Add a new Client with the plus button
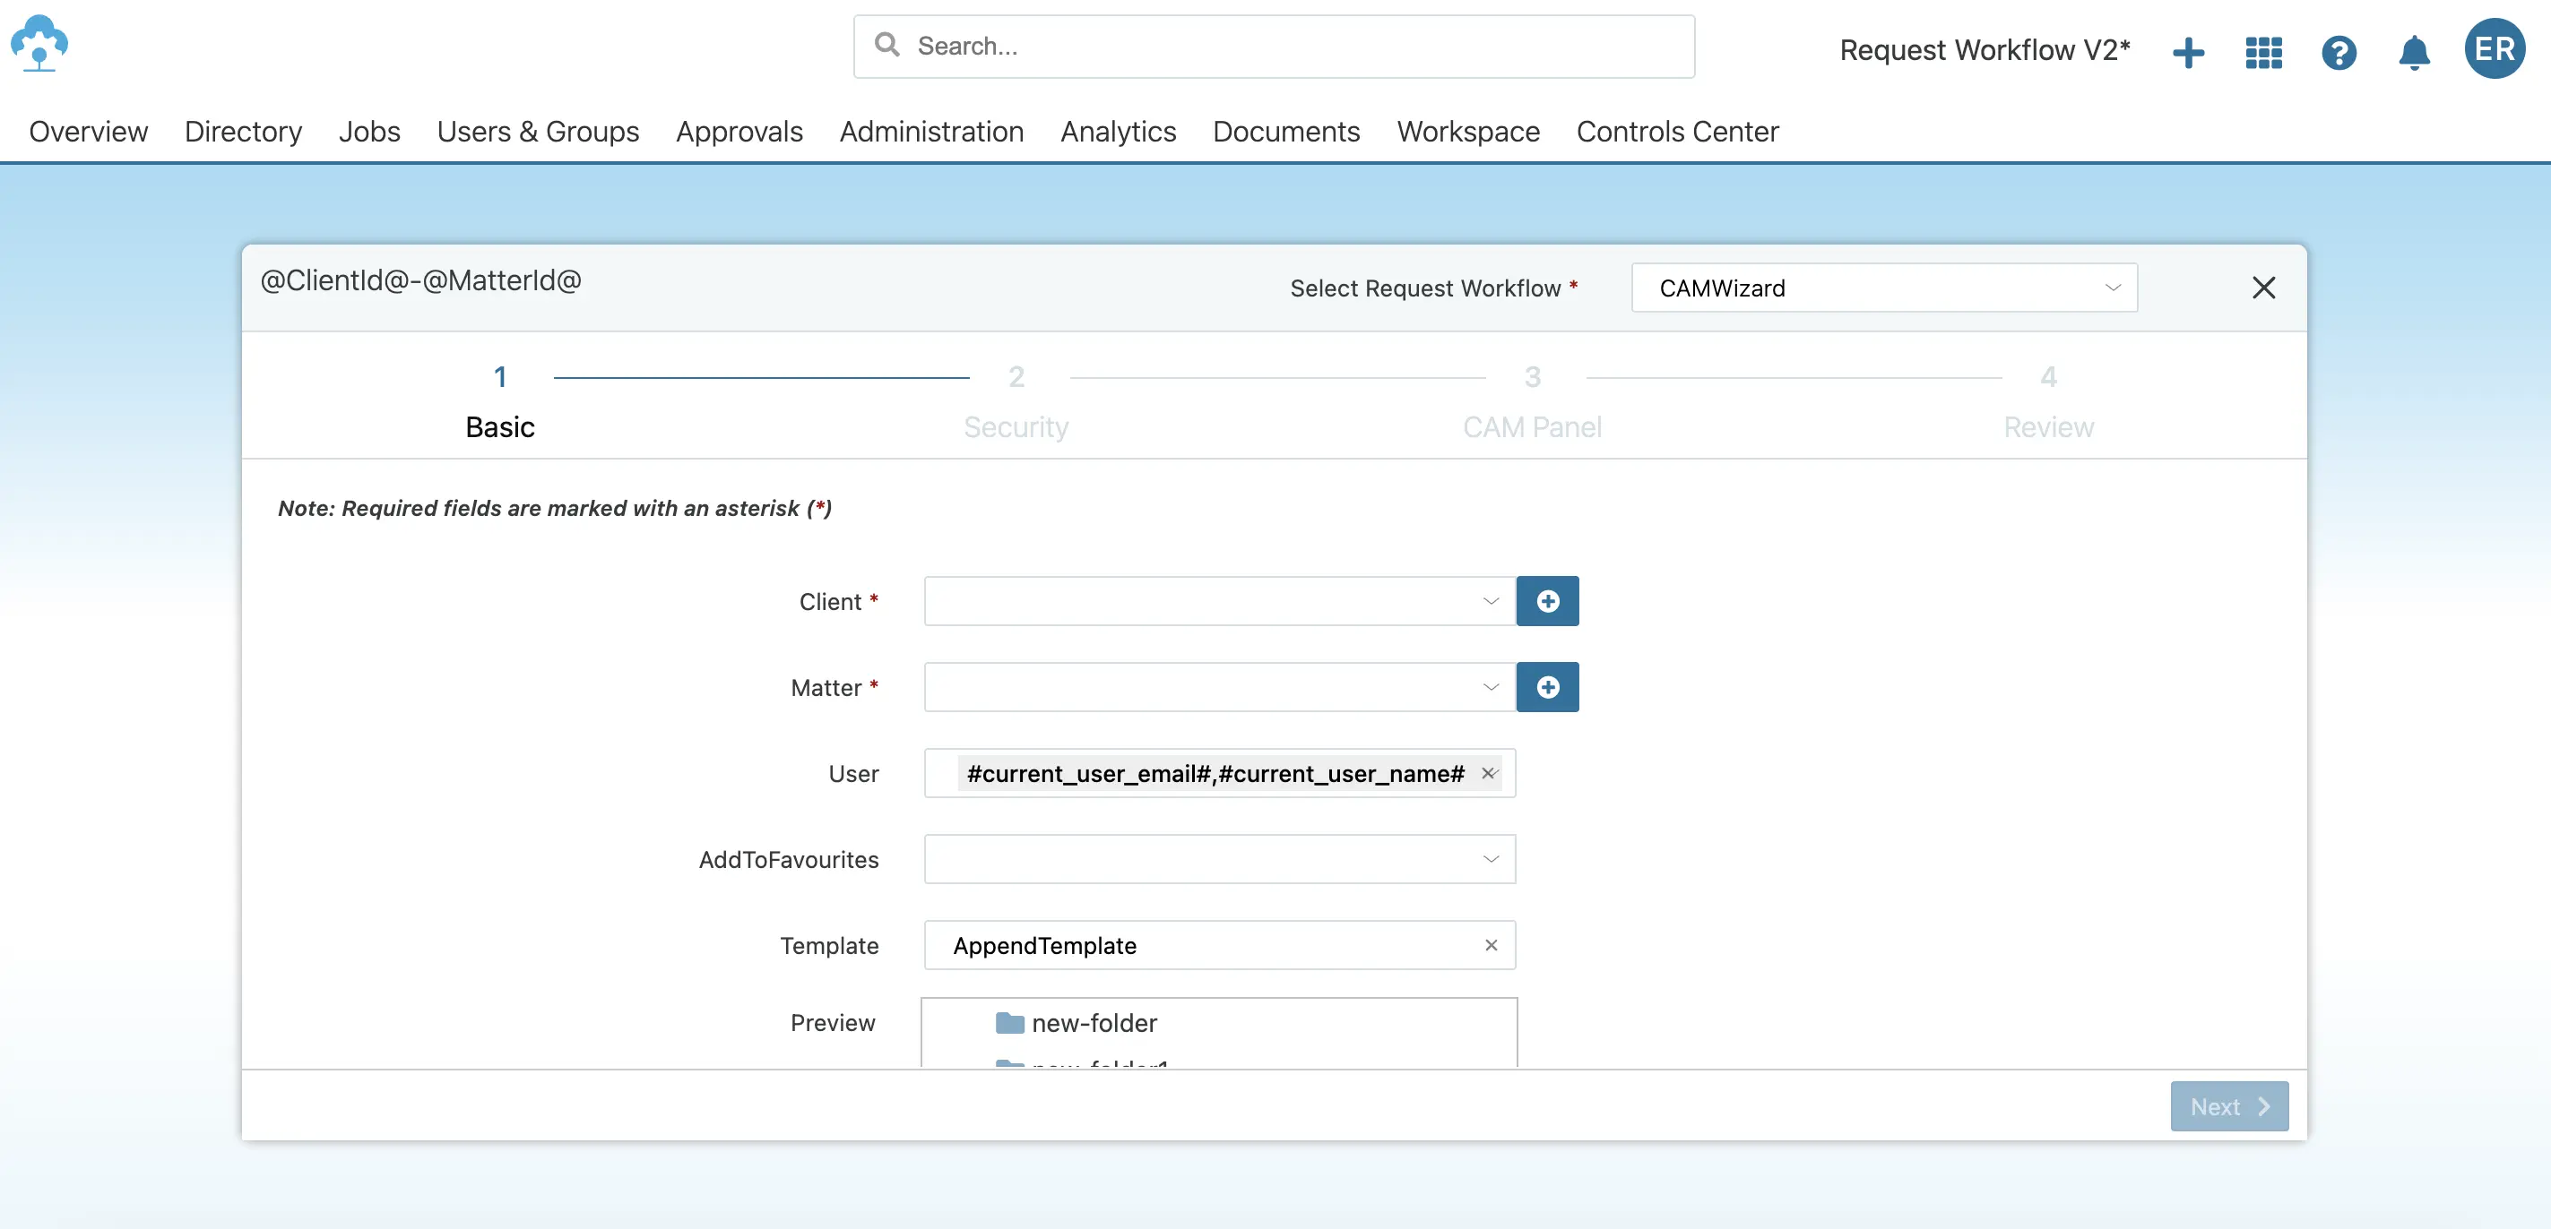Viewport: 2551px width, 1229px height. (x=1548, y=601)
